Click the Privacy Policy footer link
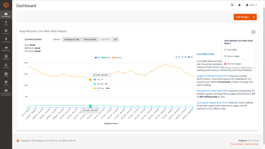This screenshot has height=149, width=265. 236,144
